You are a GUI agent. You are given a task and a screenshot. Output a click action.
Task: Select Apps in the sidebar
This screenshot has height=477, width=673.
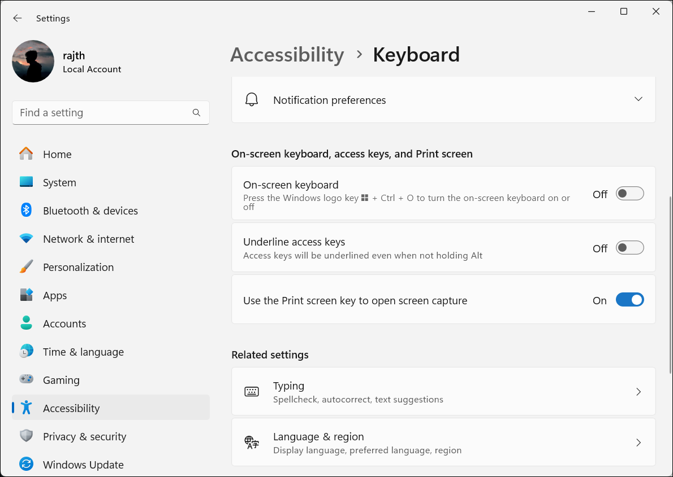55,295
